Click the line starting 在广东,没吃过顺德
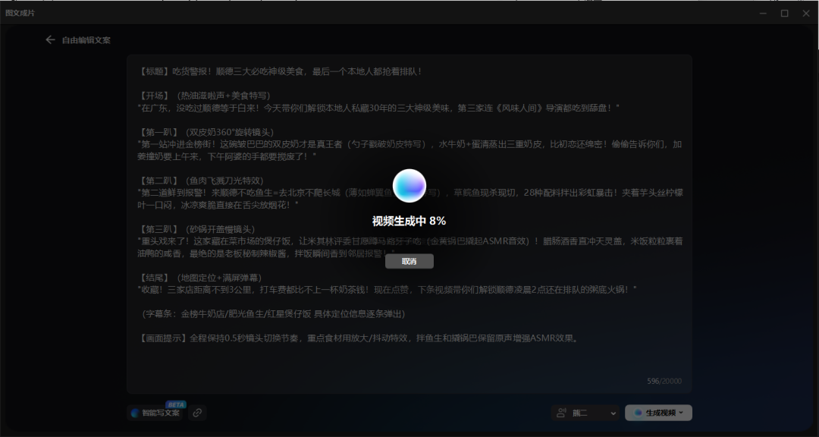The width and height of the screenshot is (819, 437). pyautogui.click(x=378, y=108)
